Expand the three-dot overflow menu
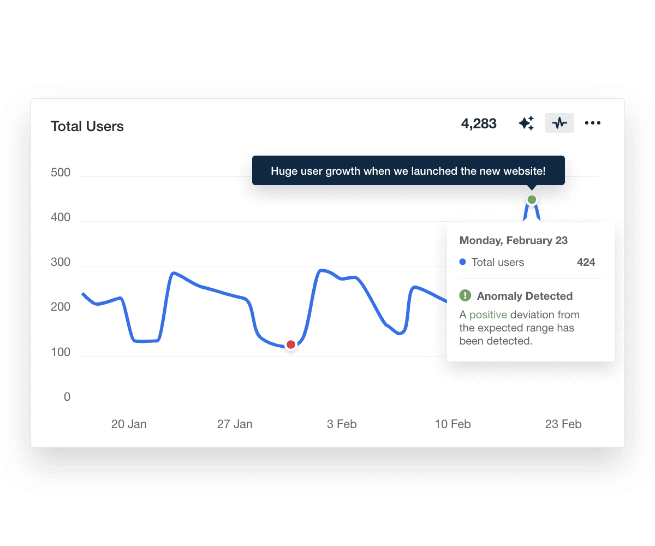This screenshot has width=655, height=546. (593, 123)
